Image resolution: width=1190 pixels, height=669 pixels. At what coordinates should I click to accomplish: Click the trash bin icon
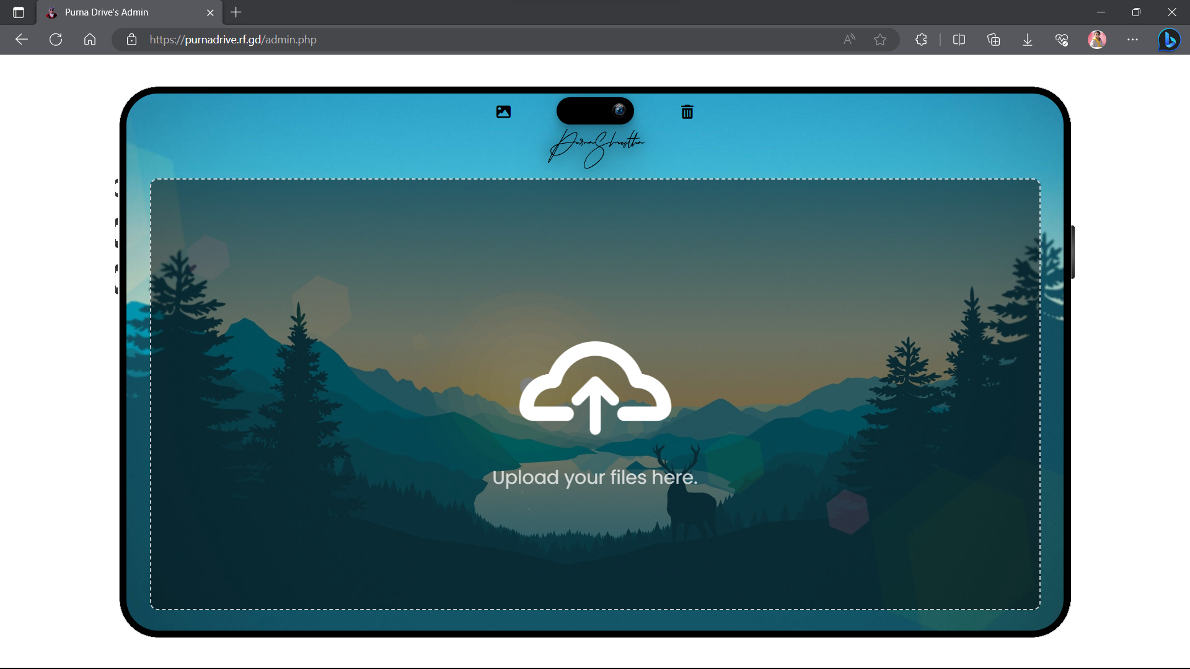click(687, 111)
